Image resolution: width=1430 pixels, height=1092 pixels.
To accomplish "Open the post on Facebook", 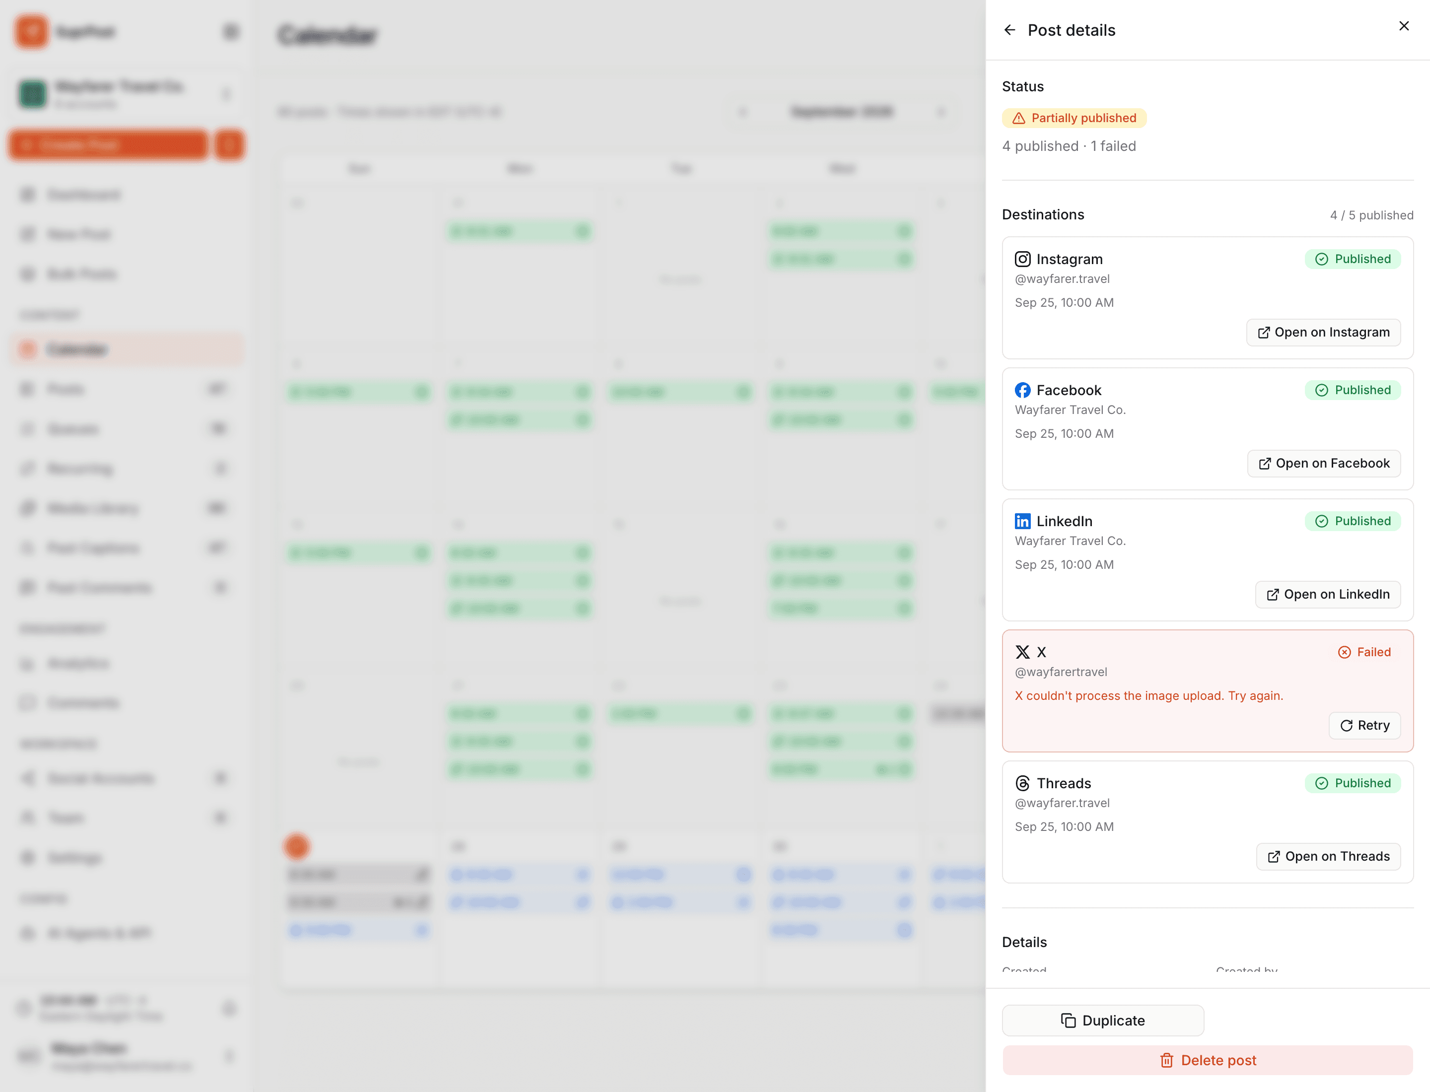I will (1324, 464).
